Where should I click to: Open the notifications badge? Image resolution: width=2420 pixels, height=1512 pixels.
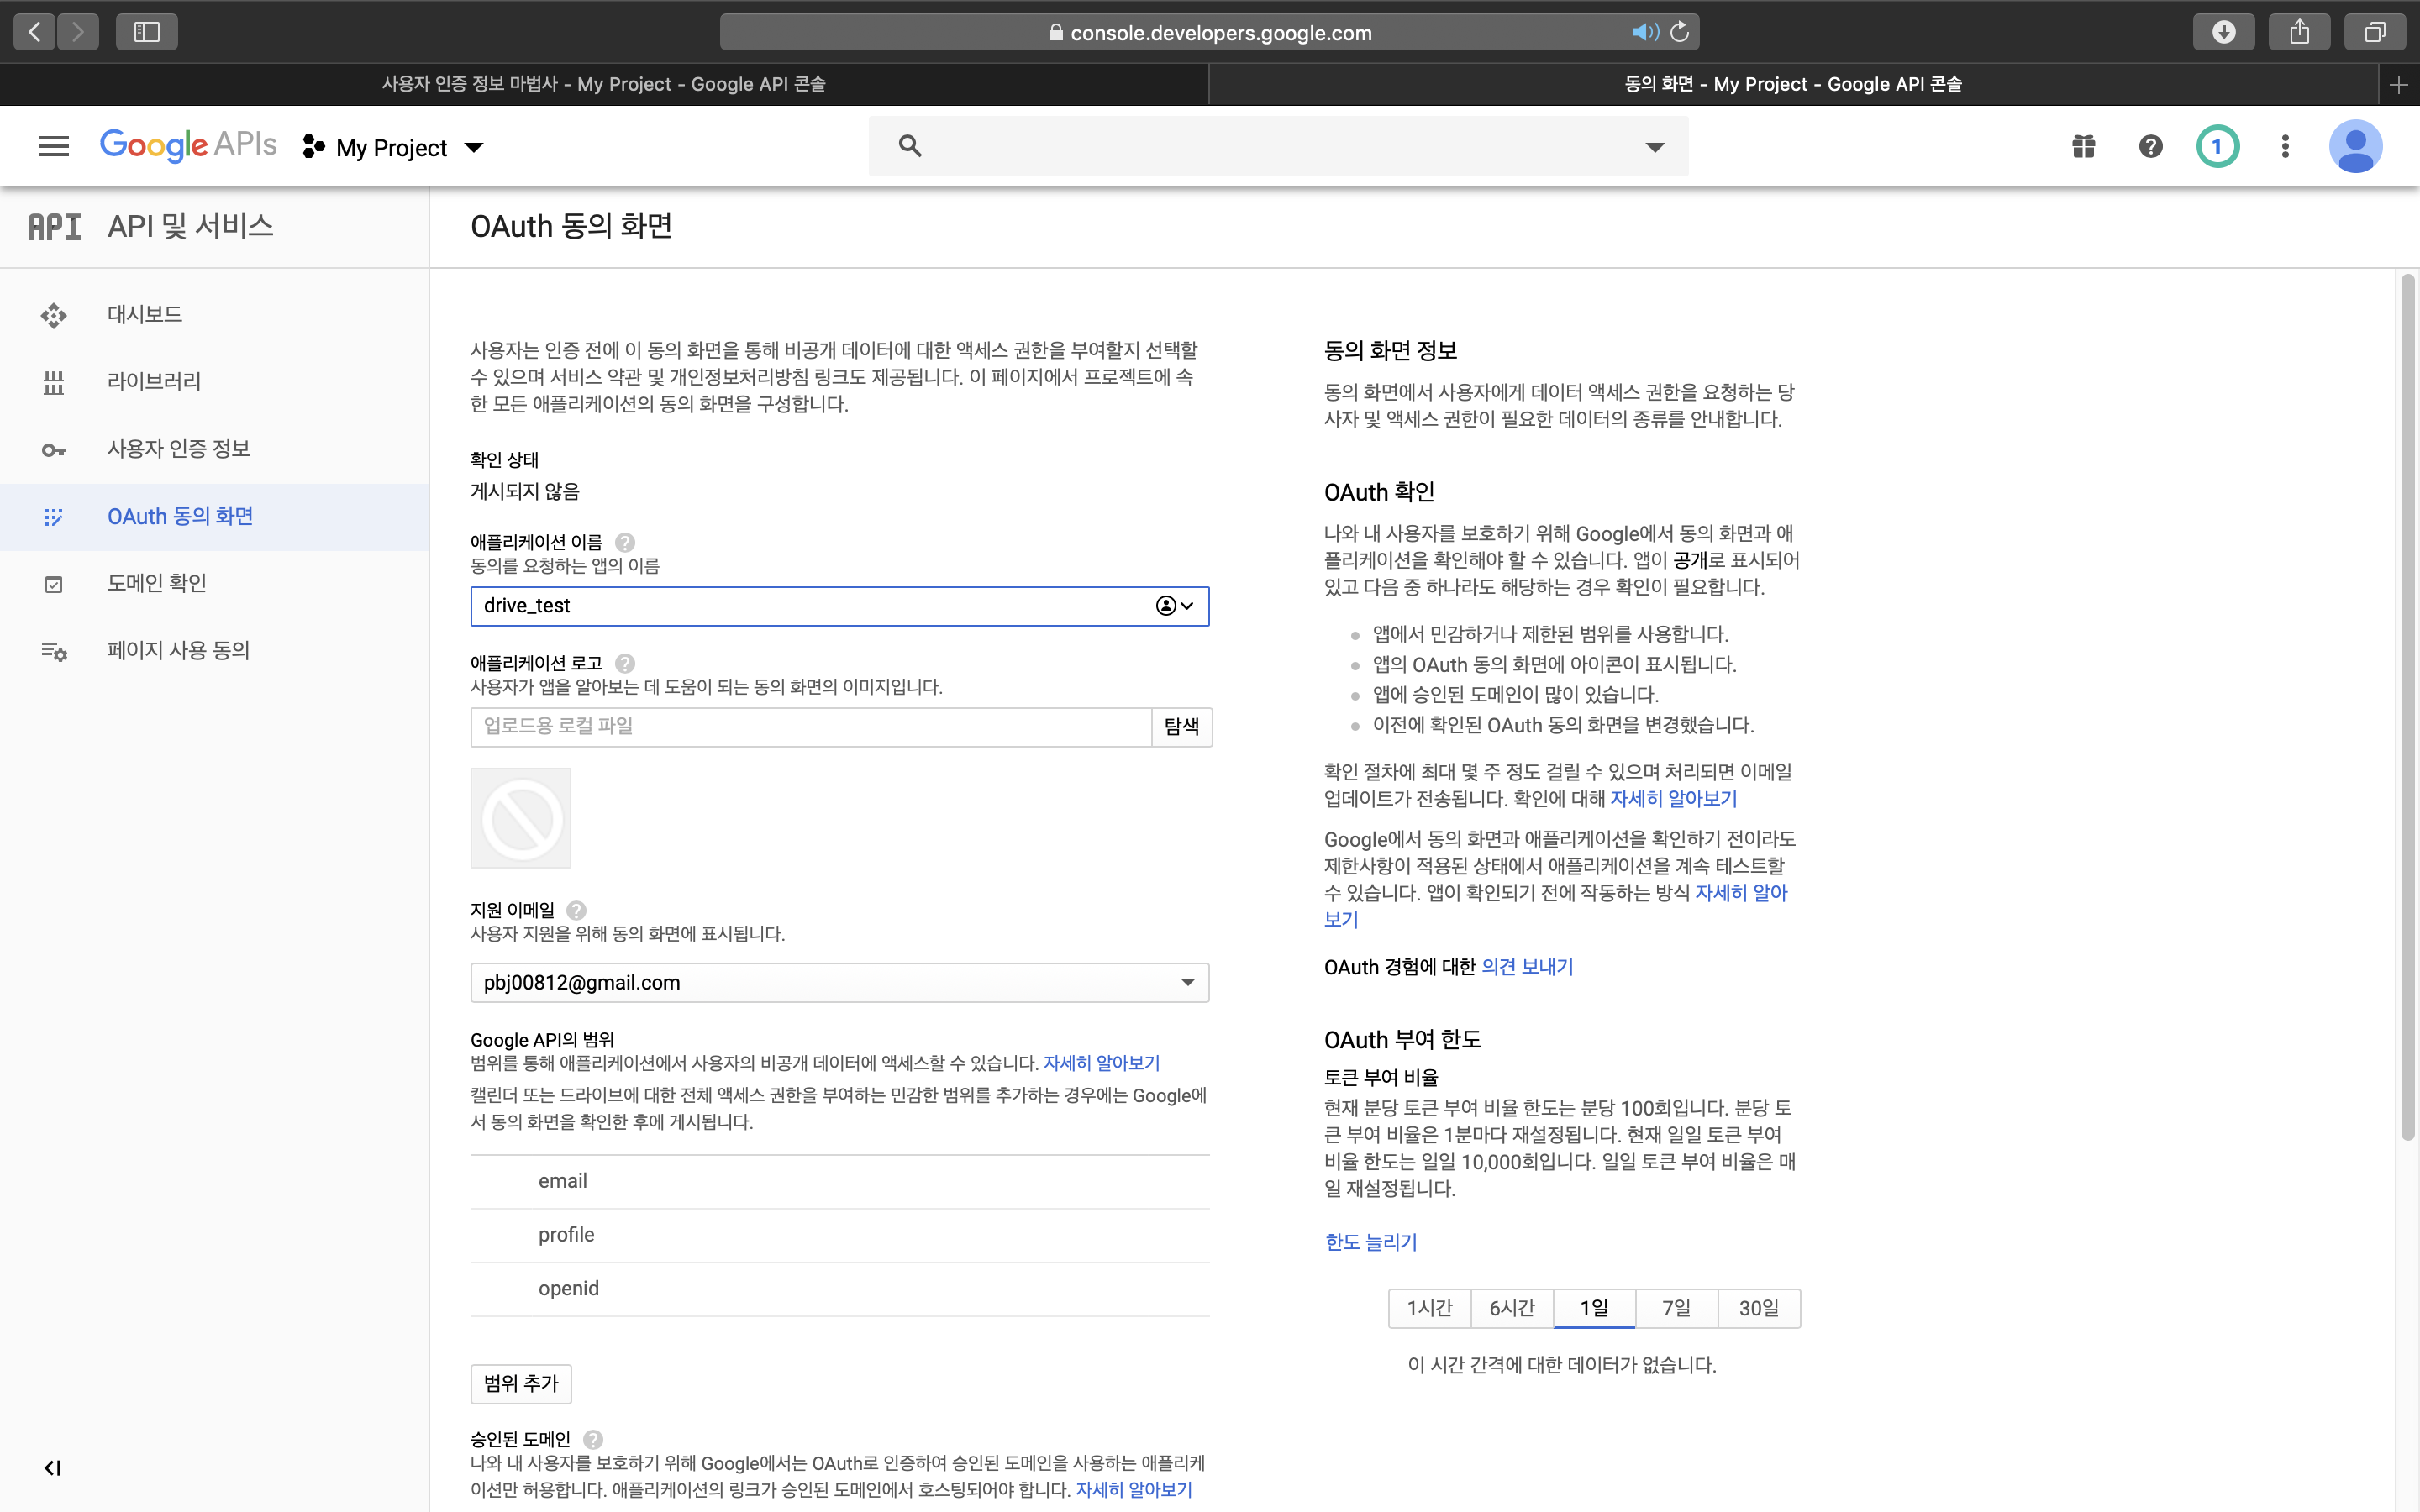tap(2217, 147)
